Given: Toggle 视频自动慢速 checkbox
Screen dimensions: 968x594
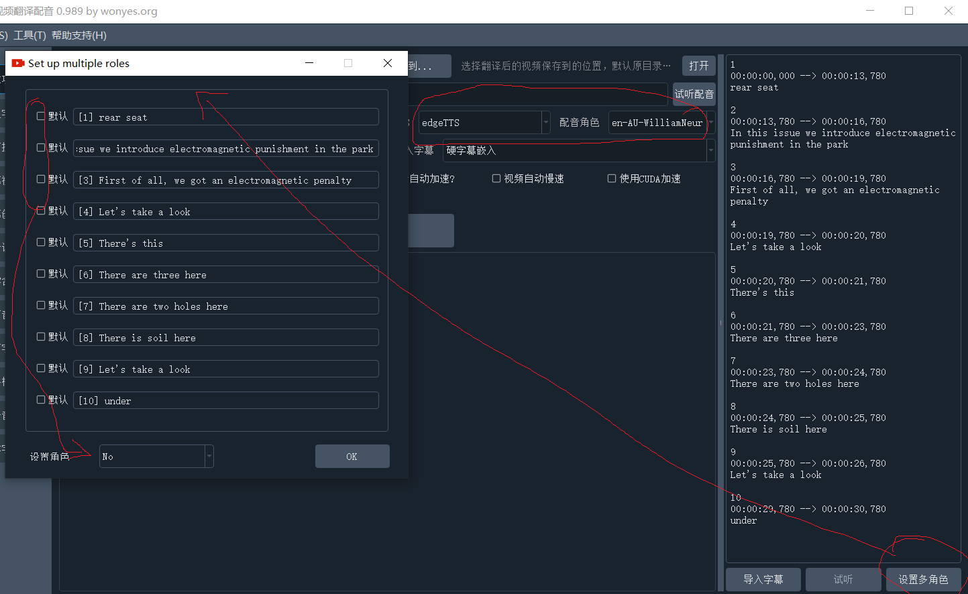Looking at the screenshot, I should pos(496,178).
